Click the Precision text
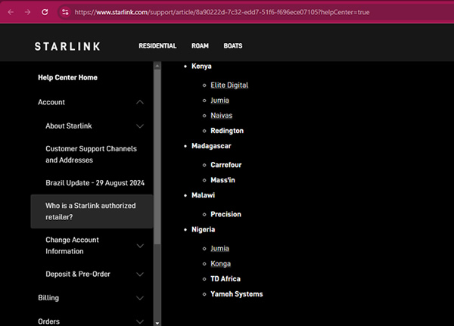Image resolution: width=454 pixels, height=326 pixels. [225, 214]
